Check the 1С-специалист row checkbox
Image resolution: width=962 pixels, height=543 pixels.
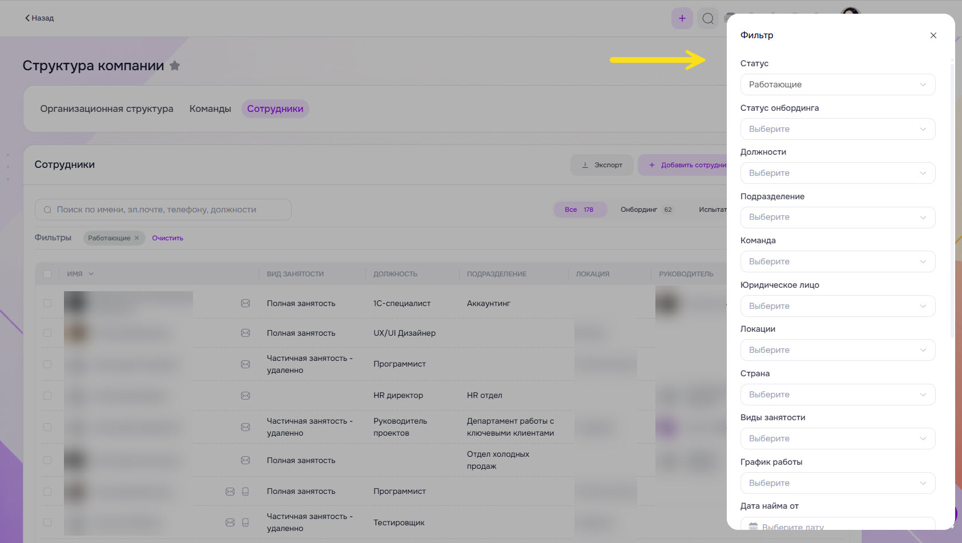pos(47,303)
